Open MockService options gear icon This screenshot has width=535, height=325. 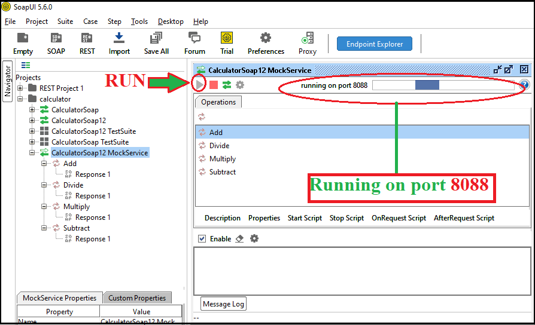[x=240, y=84]
